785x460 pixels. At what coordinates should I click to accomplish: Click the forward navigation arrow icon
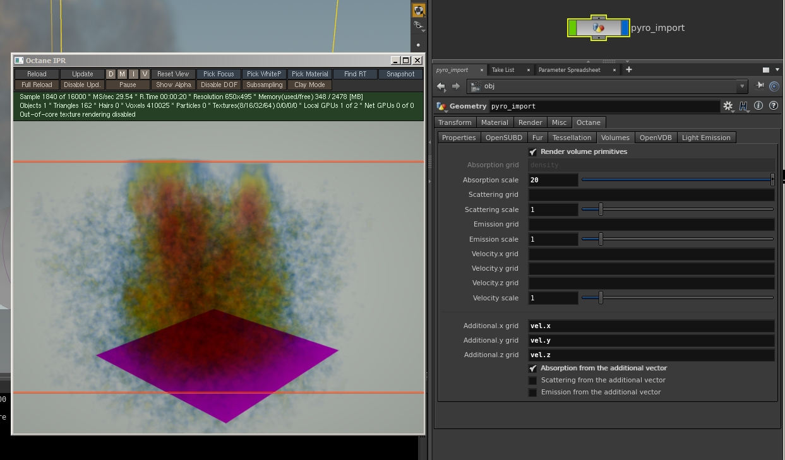pyautogui.click(x=455, y=86)
